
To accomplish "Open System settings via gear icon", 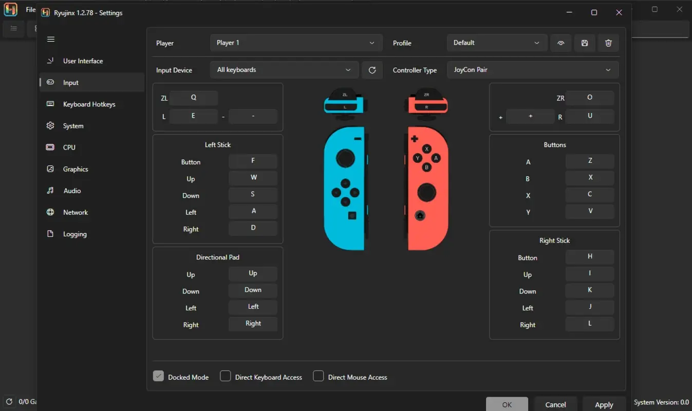I will point(50,125).
